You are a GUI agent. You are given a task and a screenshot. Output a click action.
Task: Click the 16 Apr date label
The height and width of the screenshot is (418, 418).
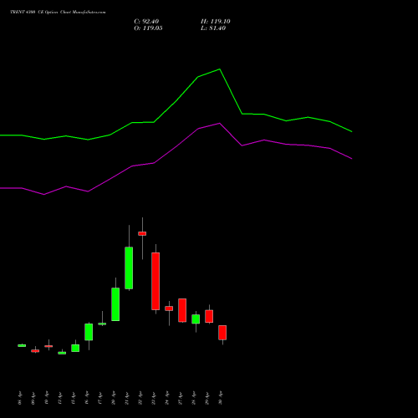pos(87,398)
